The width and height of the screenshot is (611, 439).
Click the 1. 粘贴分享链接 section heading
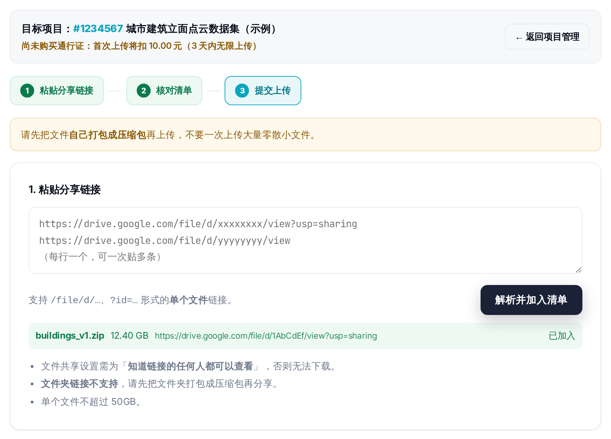pyautogui.click(x=65, y=190)
